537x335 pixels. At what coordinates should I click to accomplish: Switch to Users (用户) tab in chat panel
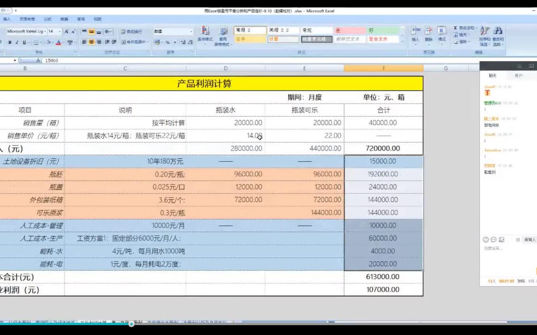tap(518, 76)
